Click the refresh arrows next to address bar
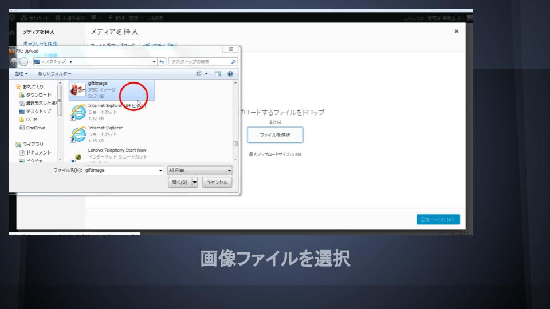Image resolution: width=550 pixels, height=309 pixels. click(x=162, y=61)
